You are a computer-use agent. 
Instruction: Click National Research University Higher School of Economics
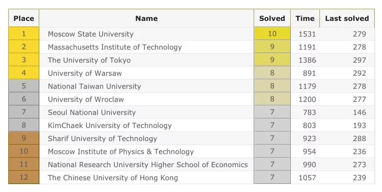[x=147, y=165]
